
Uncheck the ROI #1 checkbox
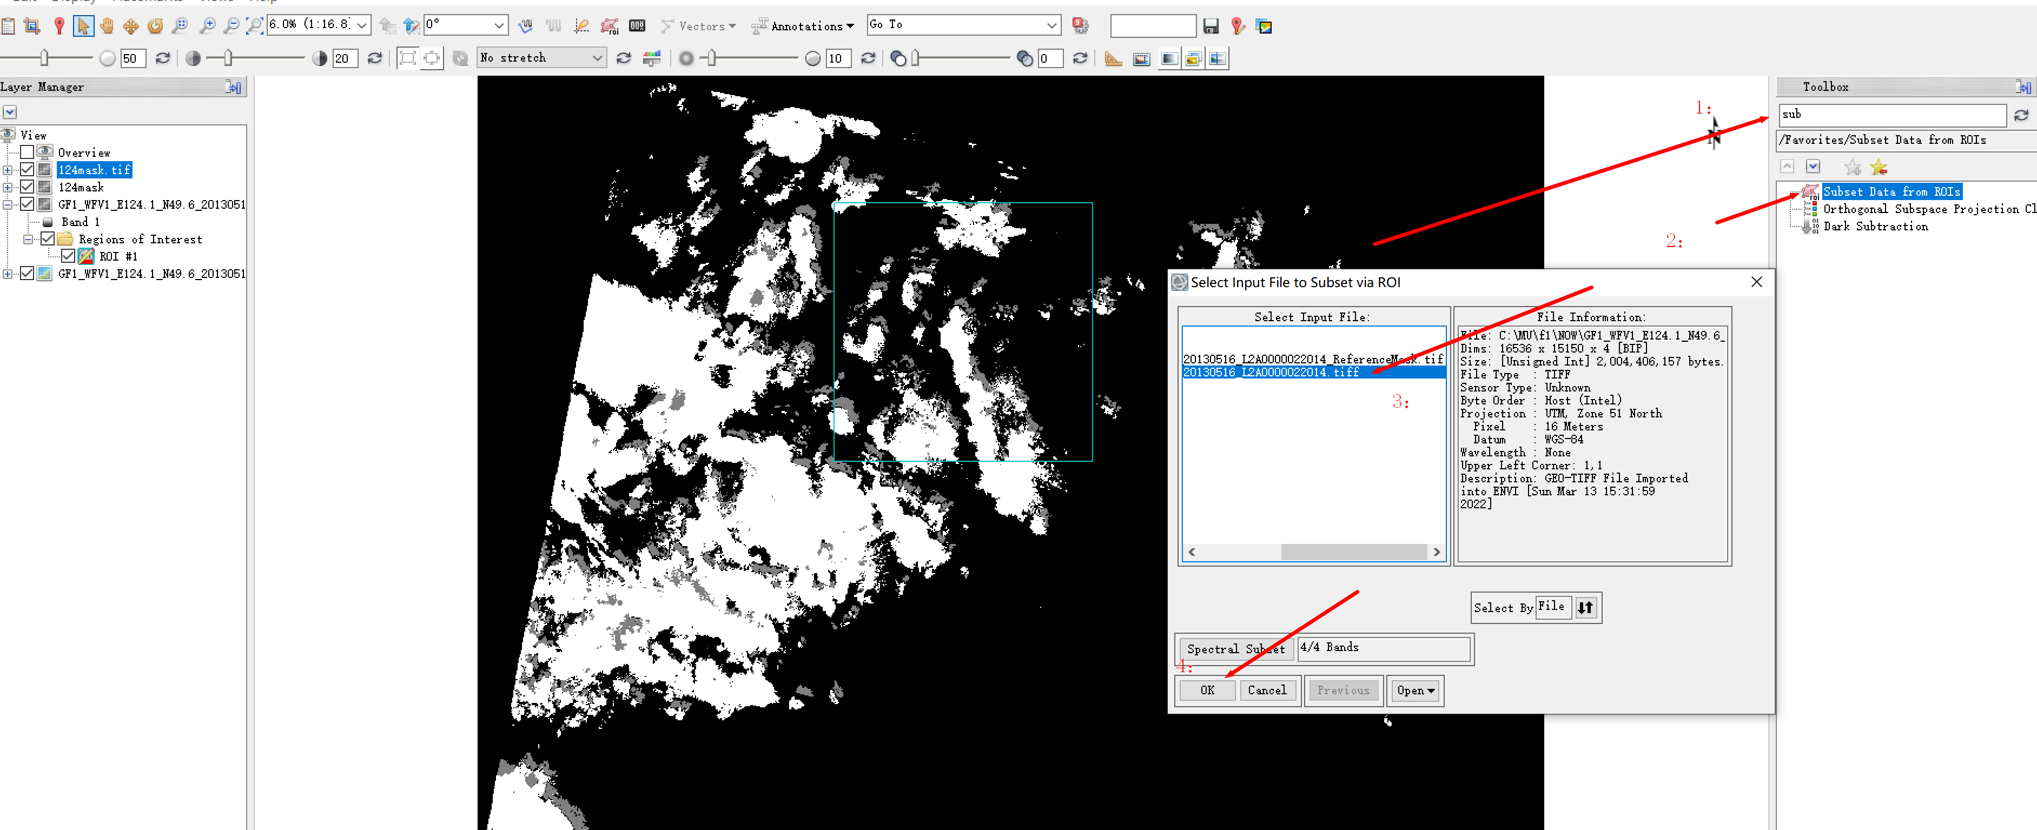coord(68,256)
